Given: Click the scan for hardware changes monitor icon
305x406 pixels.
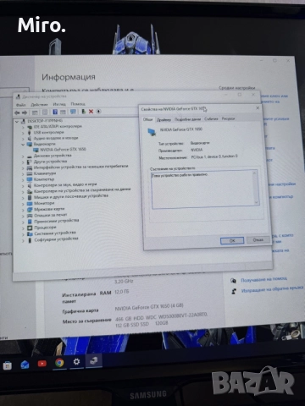Looking at the screenshot, I should click(x=73, y=112).
